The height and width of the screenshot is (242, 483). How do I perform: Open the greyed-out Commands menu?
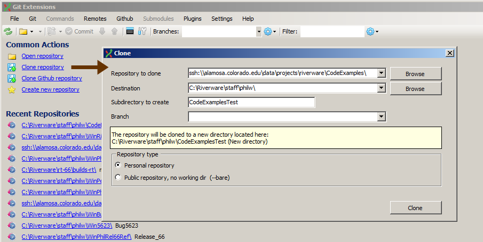click(60, 19)
